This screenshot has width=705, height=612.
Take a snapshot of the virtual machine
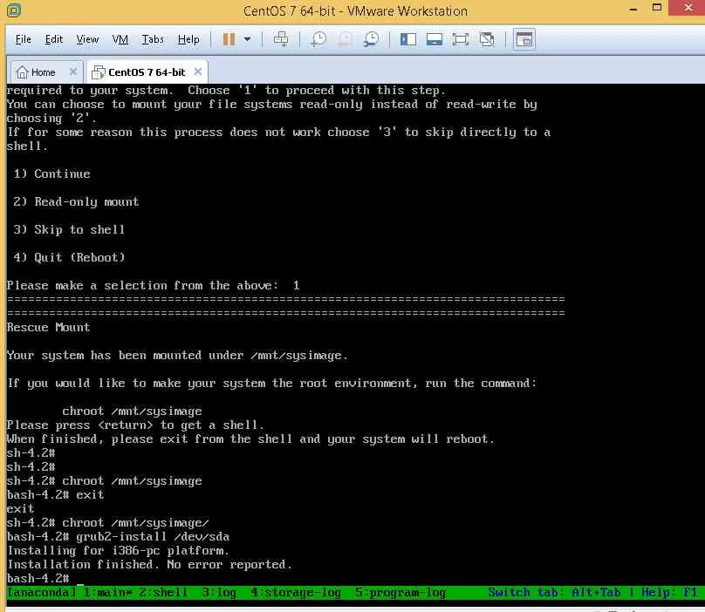tap(318, 39)
